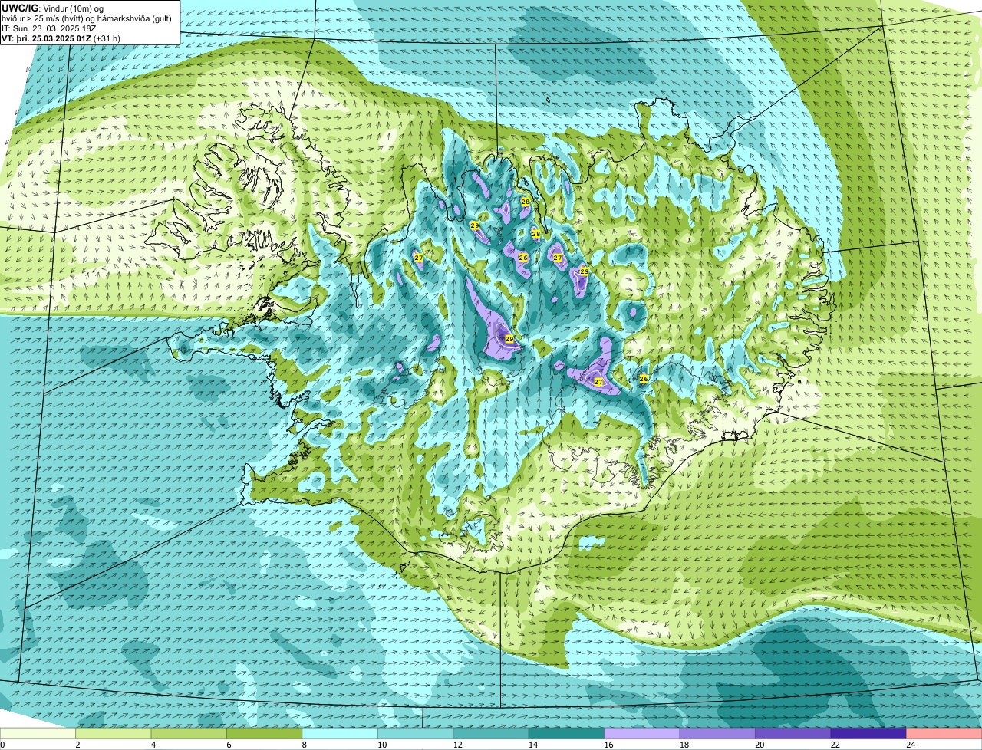This screenshot has height=750, width=982.
Task: Select the dark teal 14–16 m/s swatch
Action: click(567, 733)
